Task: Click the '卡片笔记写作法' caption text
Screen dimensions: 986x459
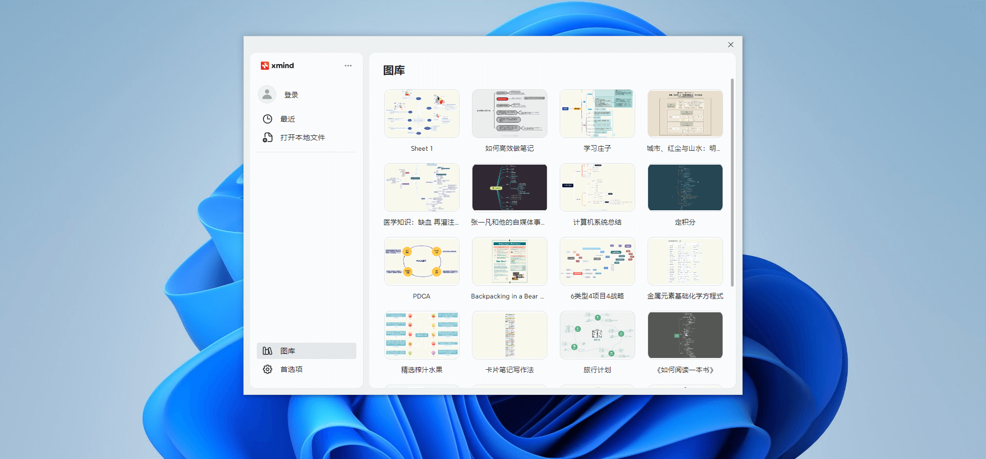Action: tap(509, 370)
